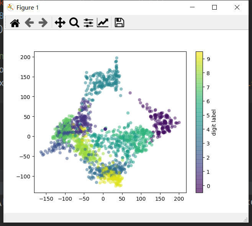Close the Figure 1 window
The height and width of the screenshot is (226, 252).
pos(237,7)
